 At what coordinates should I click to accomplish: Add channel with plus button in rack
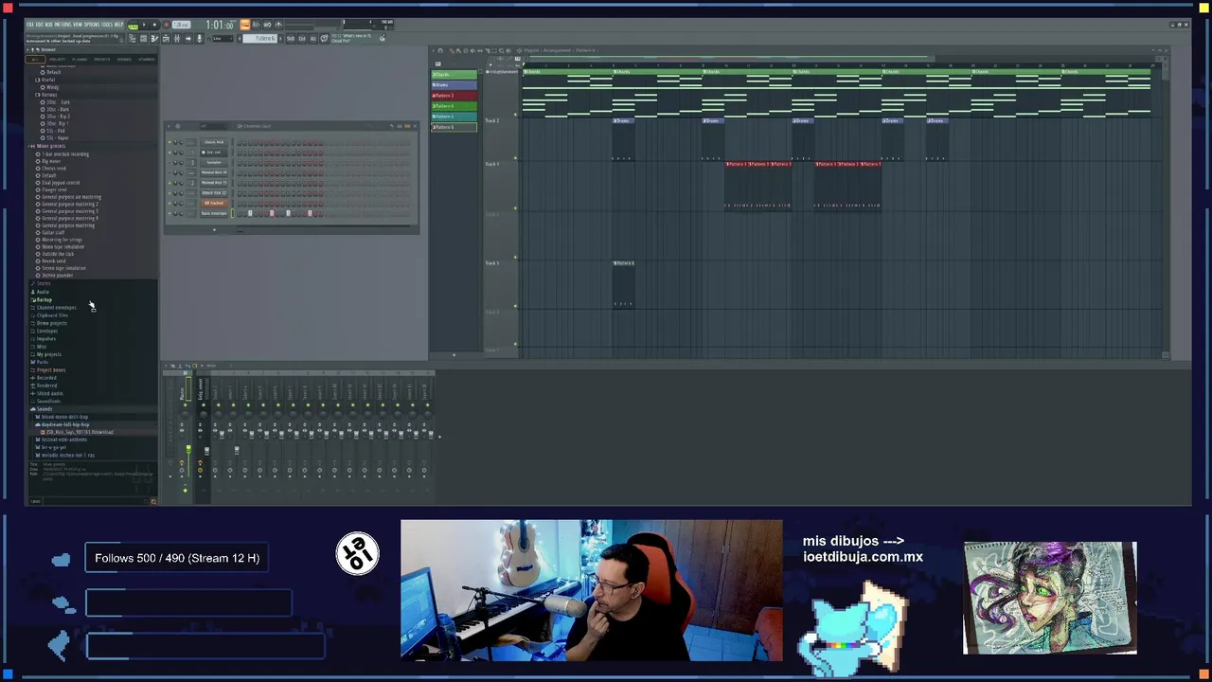pyautogui.click(x=214, y=229)
